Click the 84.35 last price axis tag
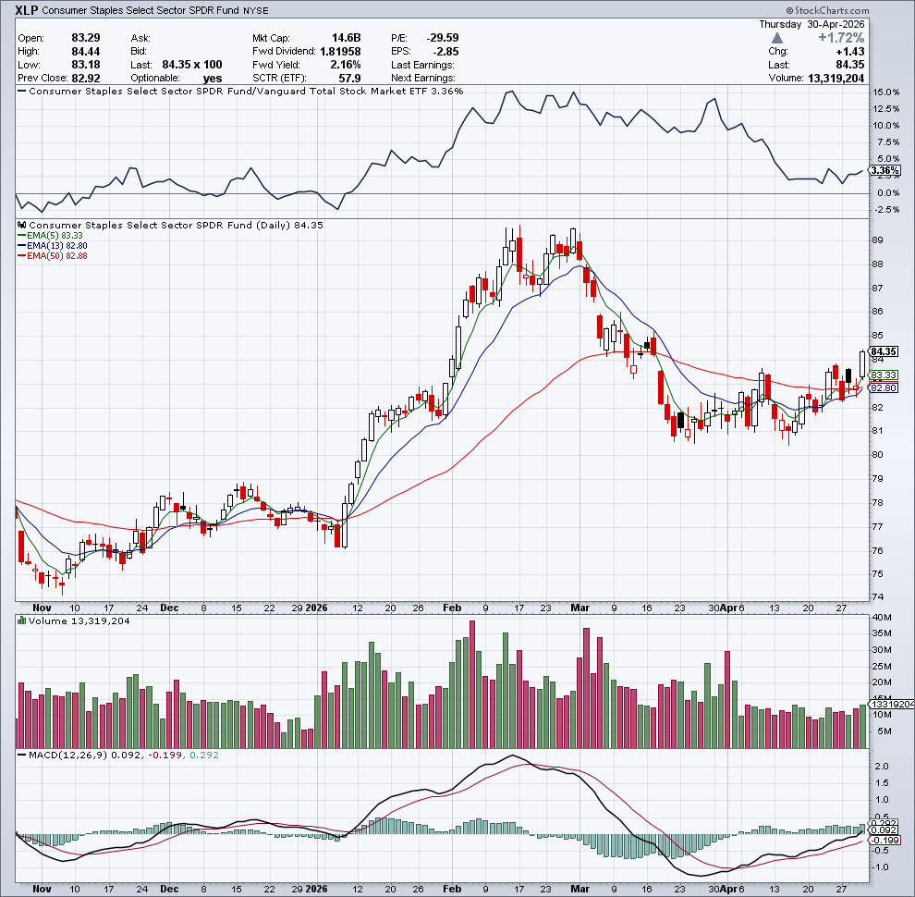915x897 pixels. coord(884,351)
